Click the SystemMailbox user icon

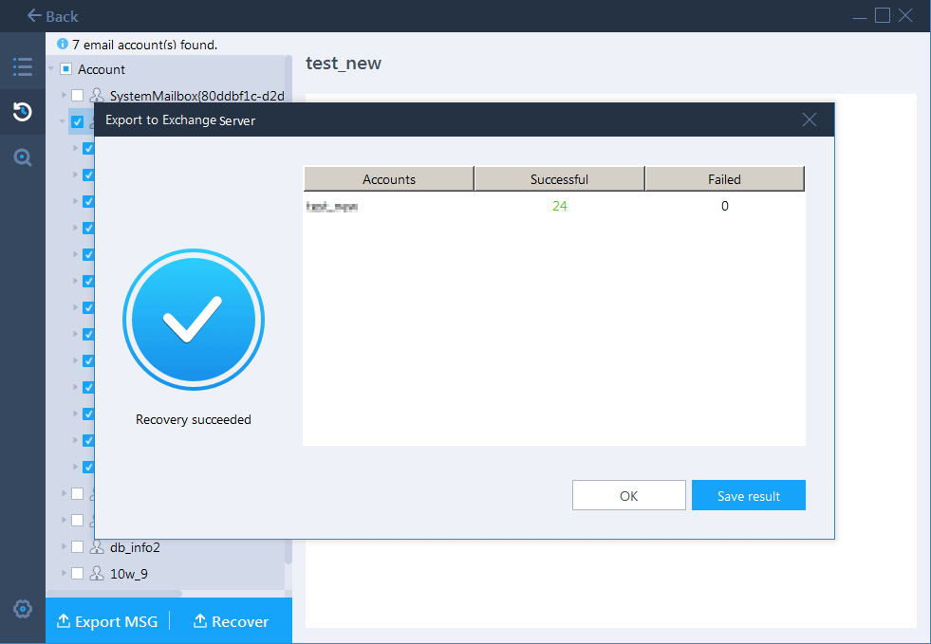point(96,96)
